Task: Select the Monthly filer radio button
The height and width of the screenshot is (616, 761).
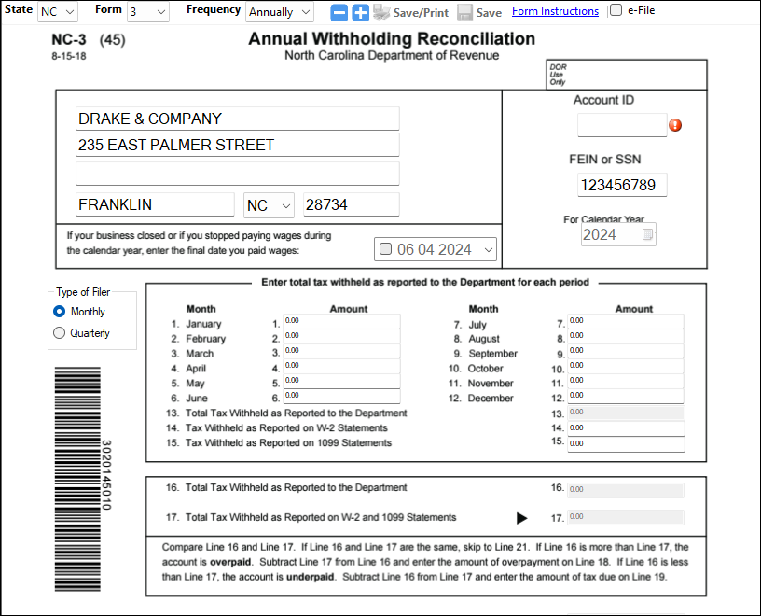Action: 58,311
